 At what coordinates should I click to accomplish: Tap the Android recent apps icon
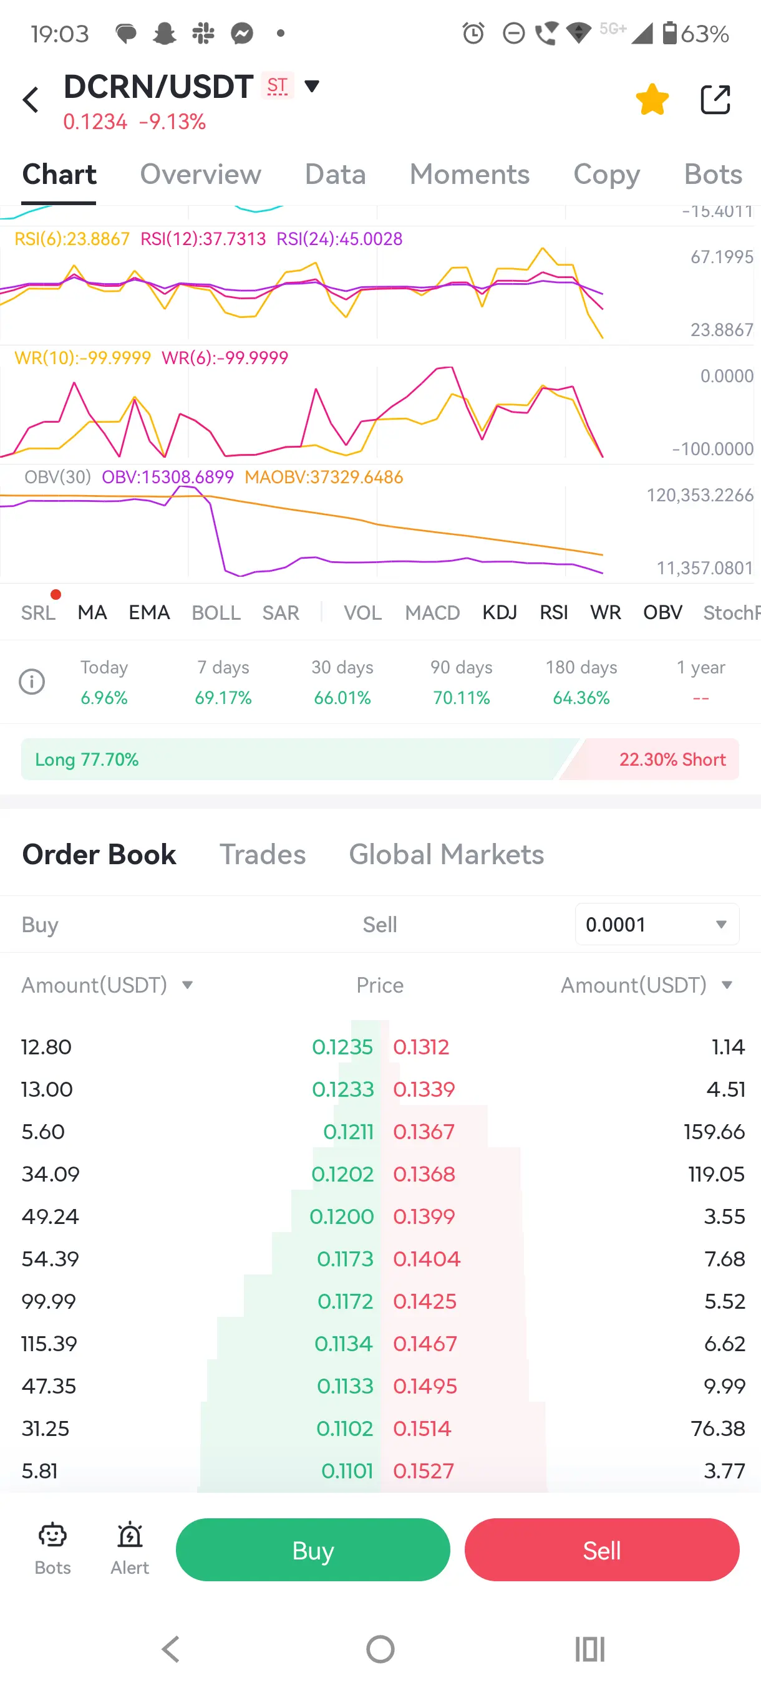(589, 1649)
